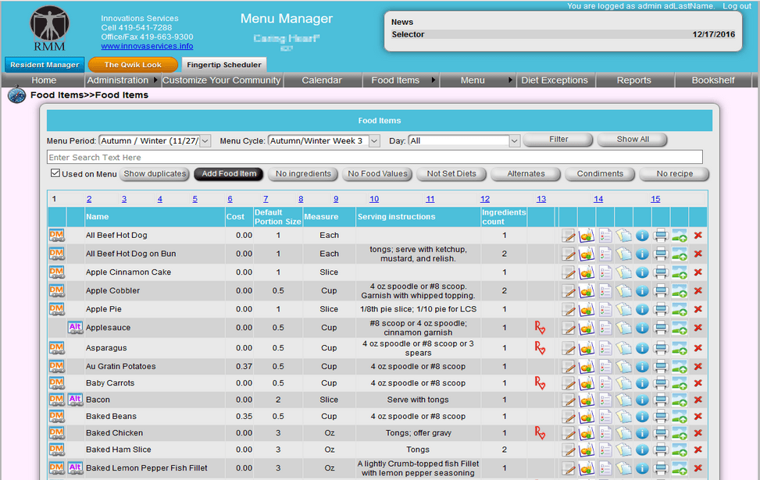Image resolution: width=760 pixels, height=480 pixels.
Task: Open the Day dropdown showing All
Action: [513, 140]
